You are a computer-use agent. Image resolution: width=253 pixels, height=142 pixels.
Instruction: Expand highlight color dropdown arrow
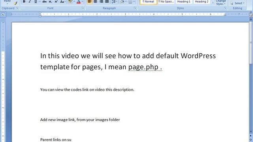(x=74, y=2)
